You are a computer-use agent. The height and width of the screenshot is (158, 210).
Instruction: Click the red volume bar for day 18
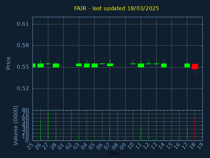pos(195,129)
